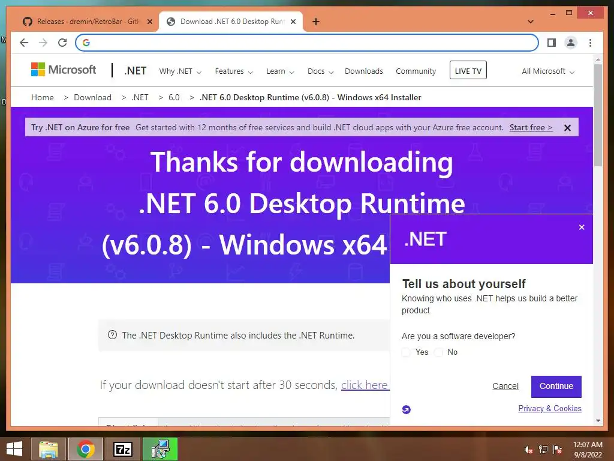614x461 pixels.
Task: Open Windows Start button
Action: 14,449
